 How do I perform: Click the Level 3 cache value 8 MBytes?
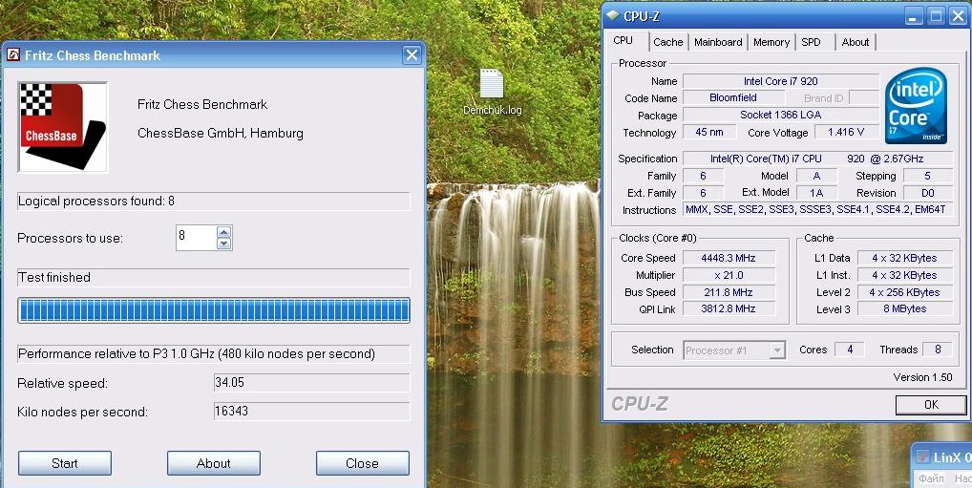click(x=905, y=308)
